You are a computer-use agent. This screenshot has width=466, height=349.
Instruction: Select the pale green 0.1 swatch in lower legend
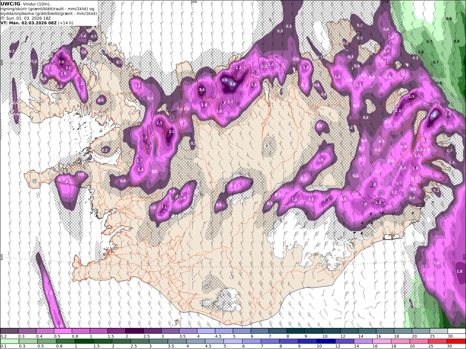9,341
